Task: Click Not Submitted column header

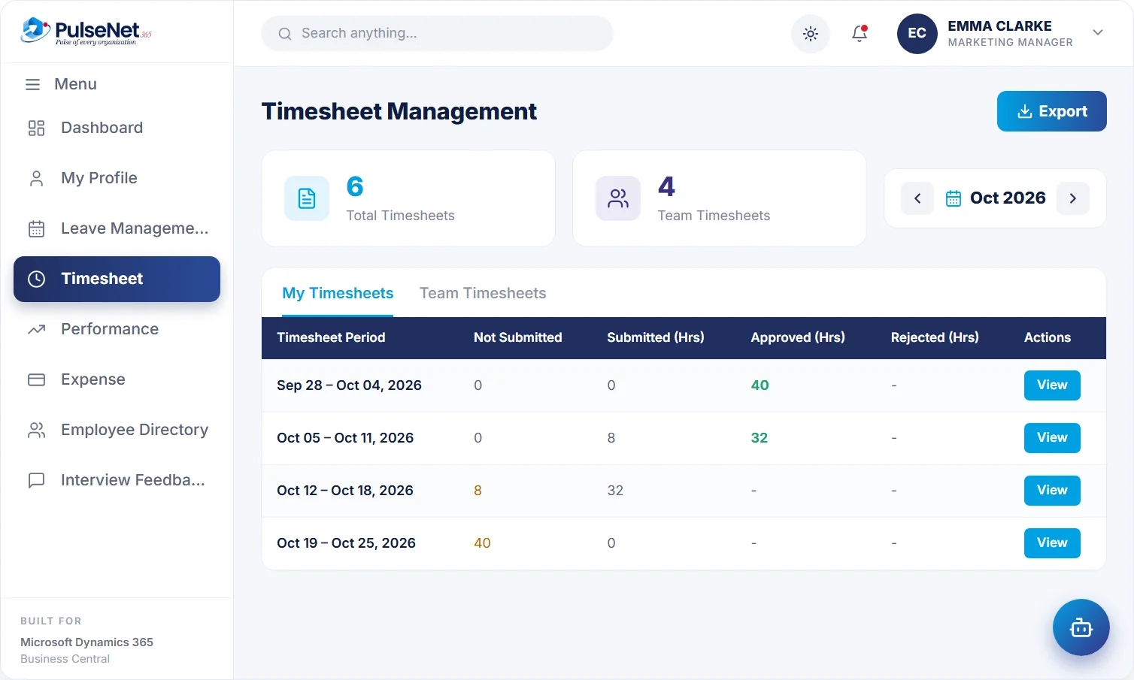Action: [x=517, y=337]
